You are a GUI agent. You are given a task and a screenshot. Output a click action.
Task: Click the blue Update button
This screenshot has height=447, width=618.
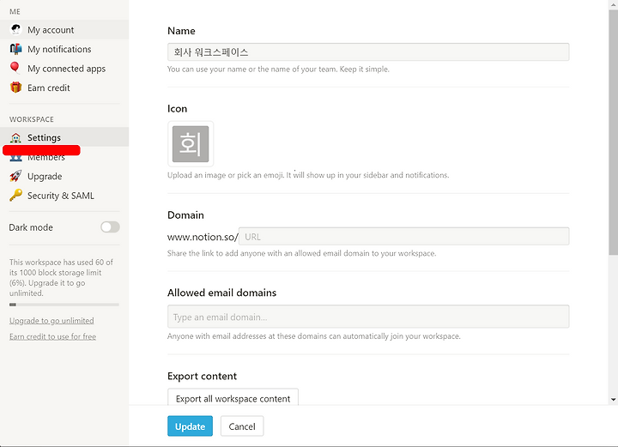pos(190,426)
